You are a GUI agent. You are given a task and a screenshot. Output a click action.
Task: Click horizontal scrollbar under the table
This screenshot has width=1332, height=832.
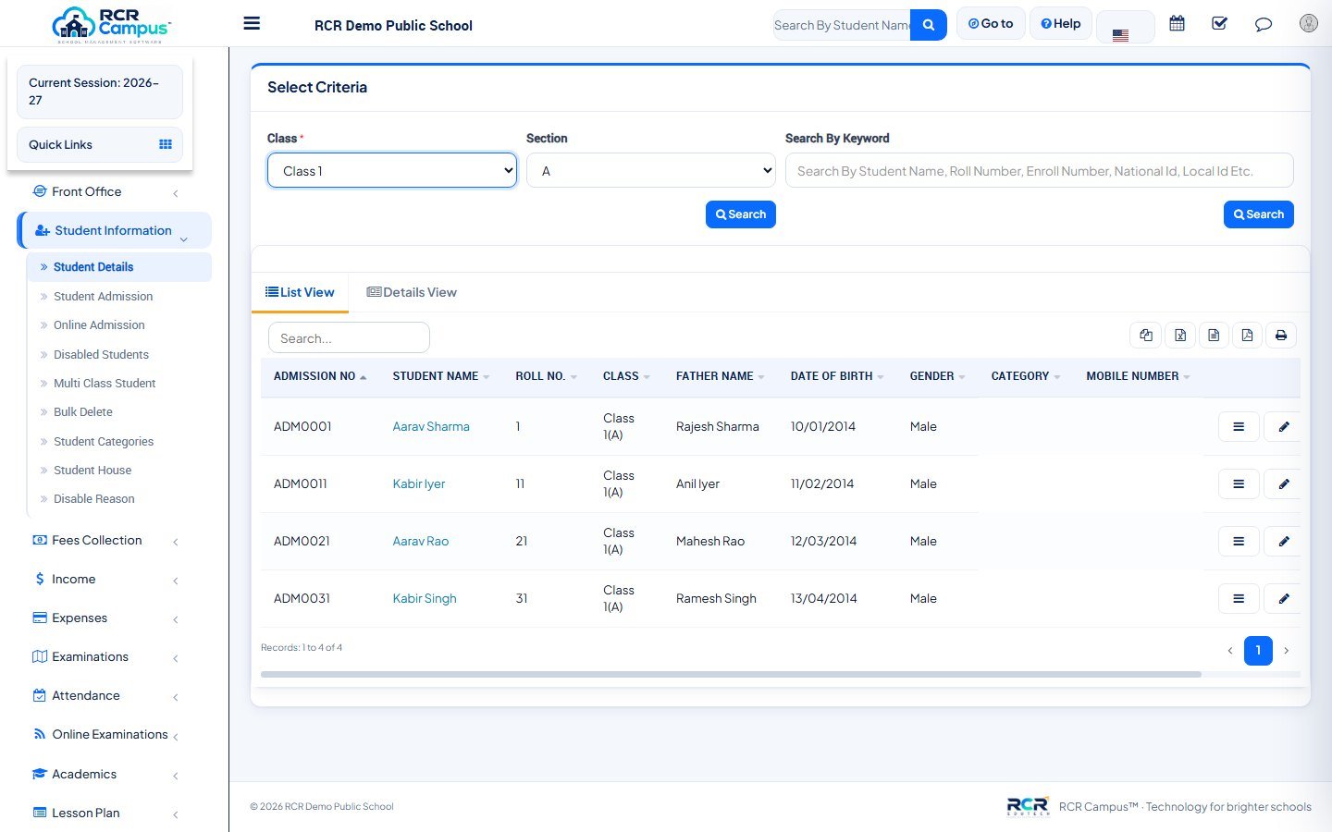click(x=731, y=675)
